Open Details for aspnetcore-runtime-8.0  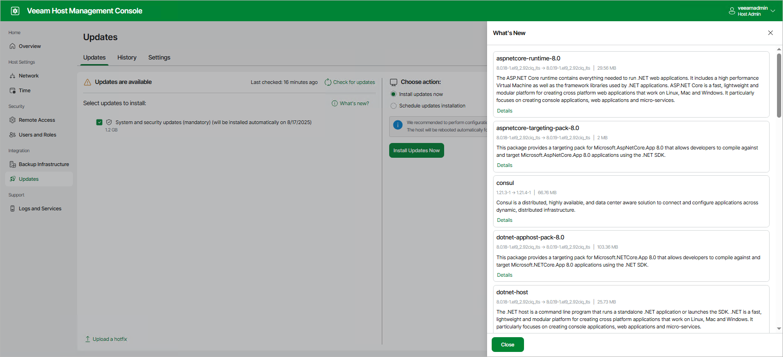[x=505, y=111]
